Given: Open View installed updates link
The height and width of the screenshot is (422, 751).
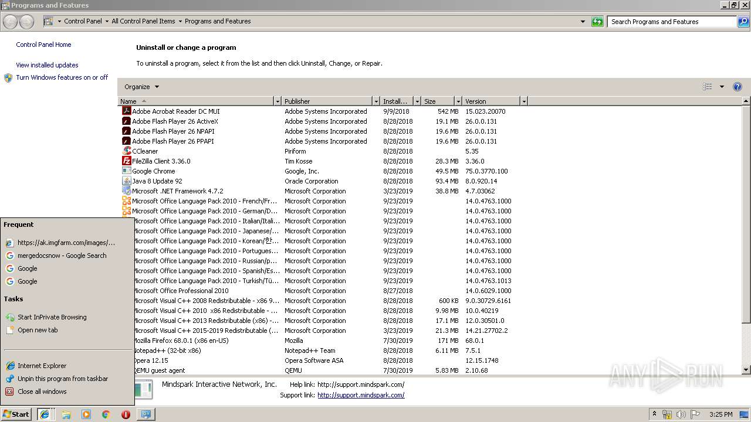Looking at the screenshot, I should (x=47, y=65).
